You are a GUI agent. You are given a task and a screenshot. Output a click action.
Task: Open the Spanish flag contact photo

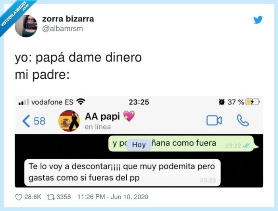tap(69, 121)
